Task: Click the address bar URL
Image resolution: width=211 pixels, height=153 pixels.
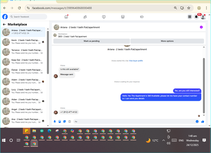Action: (62, 8)
